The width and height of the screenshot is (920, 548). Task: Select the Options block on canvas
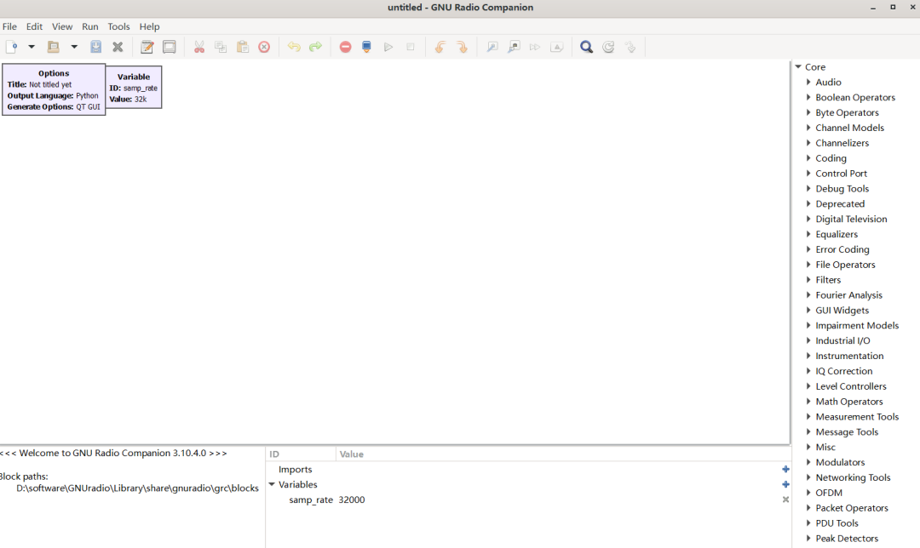(54, 89)
